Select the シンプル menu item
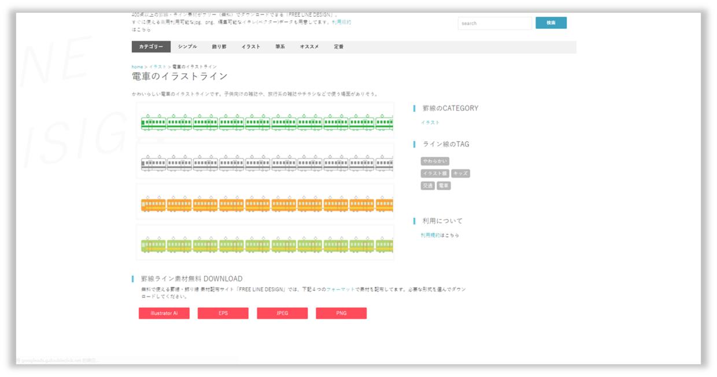717x377 pixels. 187,47
